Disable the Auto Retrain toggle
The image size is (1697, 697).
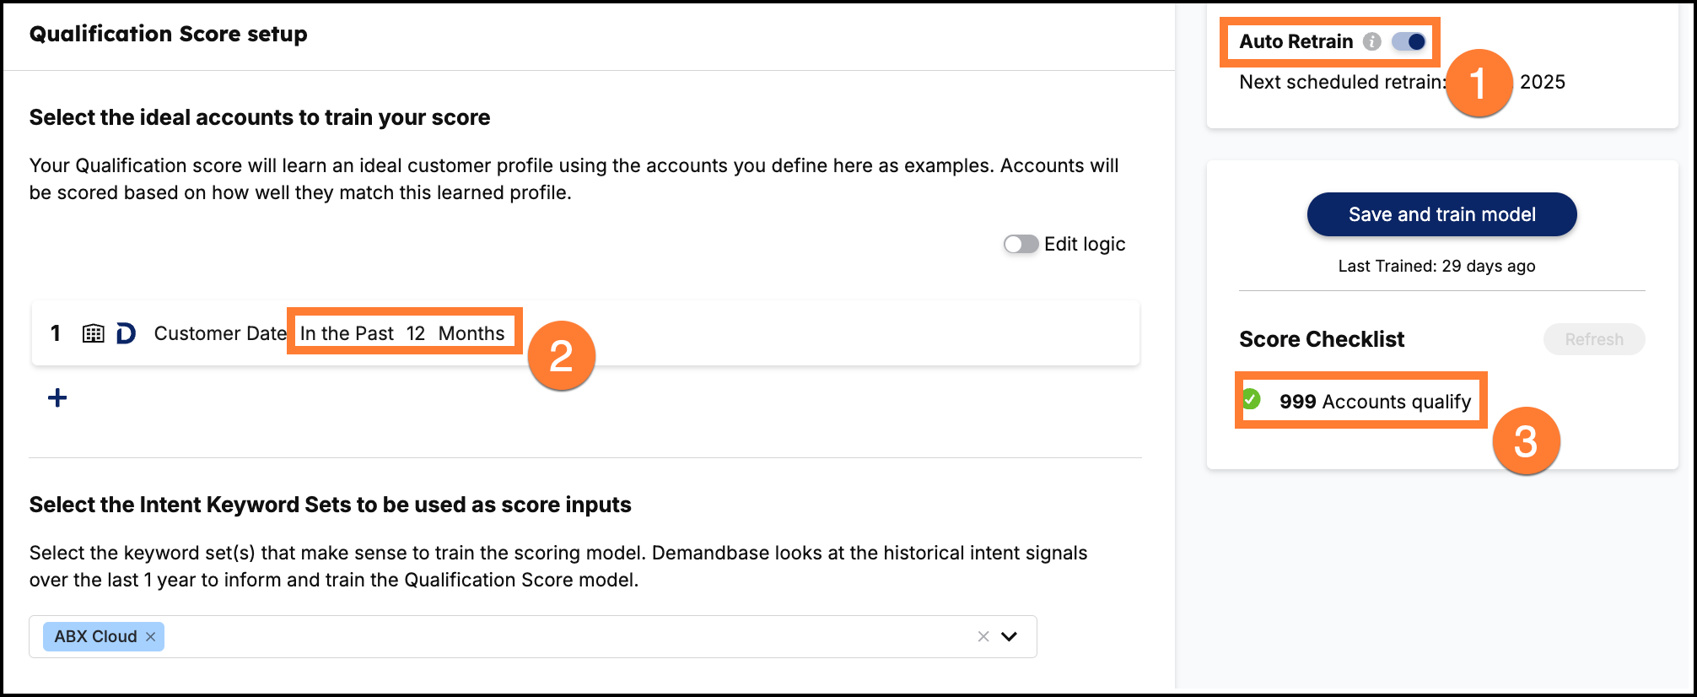pyautogui.click(x=1409, y=41)
